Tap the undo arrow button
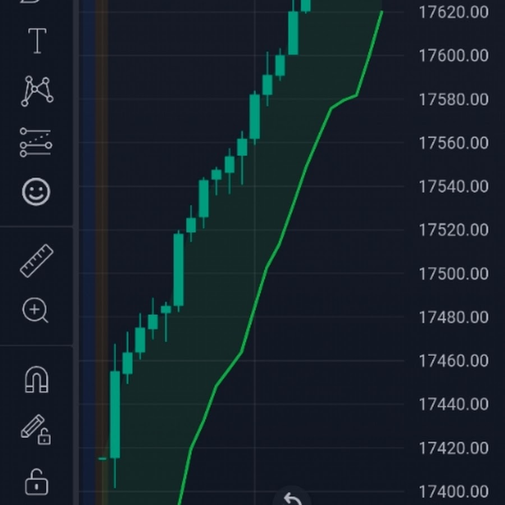This screenshot has height=505, width=505. pos(291,498)
